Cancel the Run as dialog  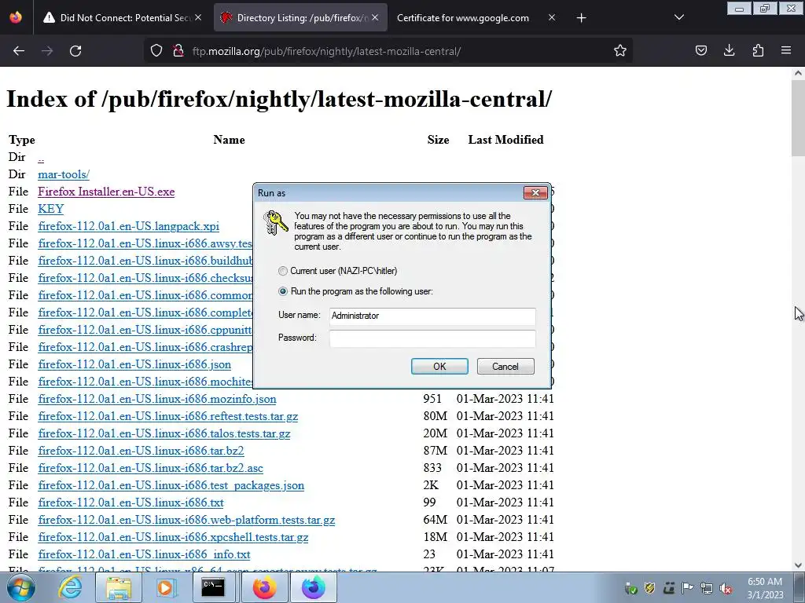tap(505, 366)
